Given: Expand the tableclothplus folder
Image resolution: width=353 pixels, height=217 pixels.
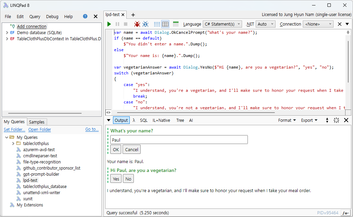Looking at the screenshot, I should tap(13, 143).
